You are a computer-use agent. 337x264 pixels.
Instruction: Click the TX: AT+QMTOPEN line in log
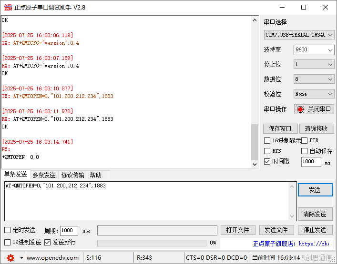coord(58,96)
